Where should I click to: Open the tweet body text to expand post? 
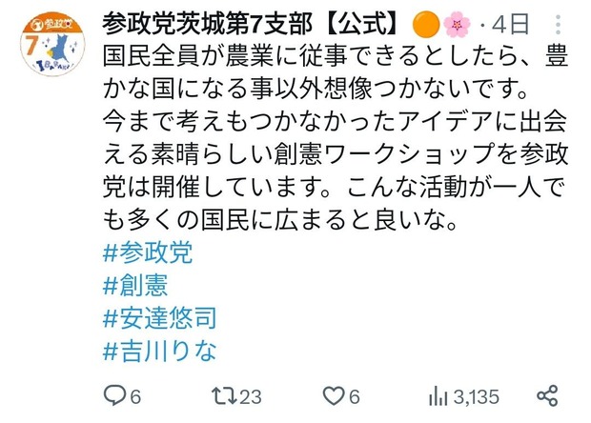(x=336, y=137)
